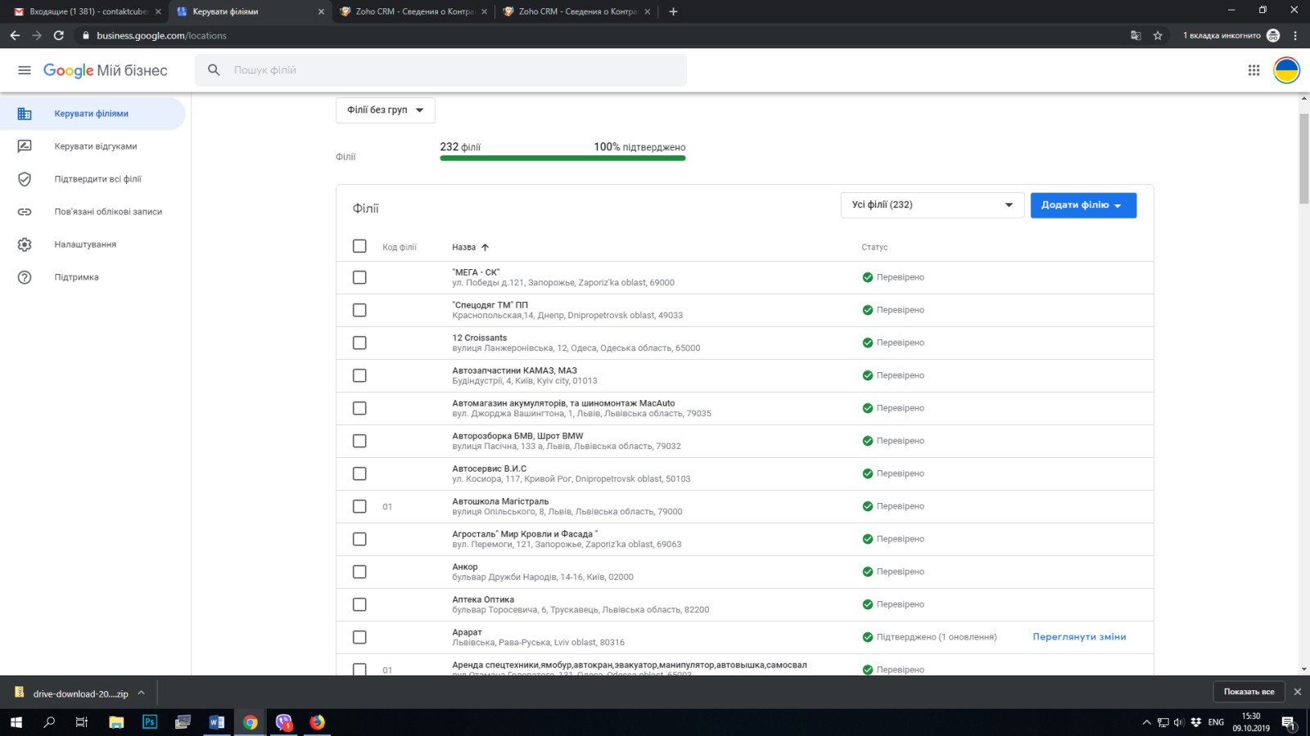The height and width of the screenshot is (736, 1310).
Task: Click the Статус column header
Action: click(x=874, y=247)
